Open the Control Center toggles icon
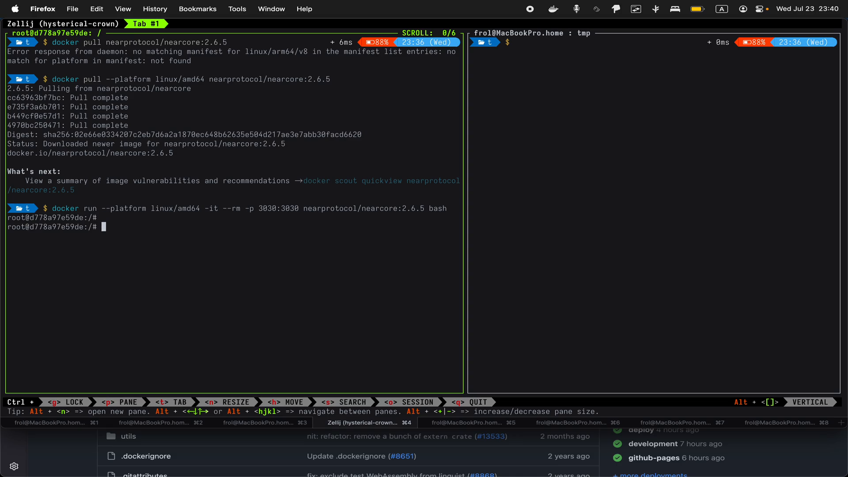Image resolution: width=848 pixels, height=477 pixels. coord(759,9)
